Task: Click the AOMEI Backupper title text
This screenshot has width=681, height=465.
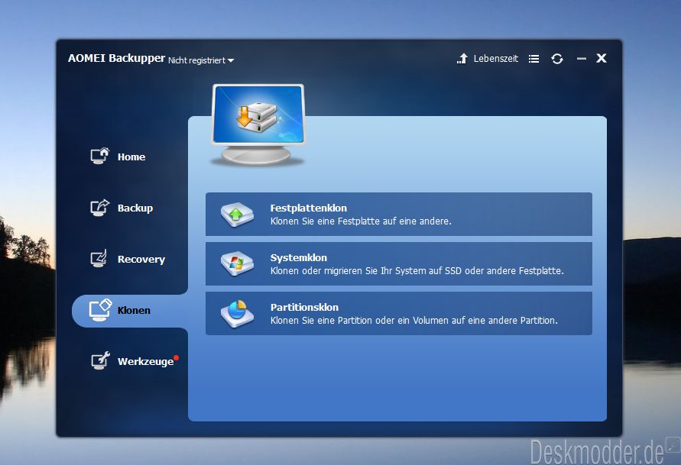Action: 116,58
